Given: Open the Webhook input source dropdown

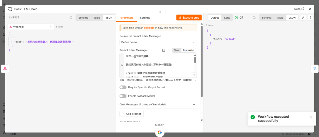Looking at the screenshot, I should pos(31,27).
